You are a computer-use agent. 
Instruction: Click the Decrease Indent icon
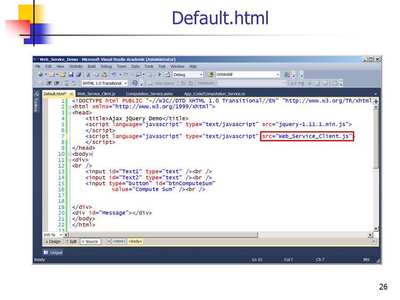[49, 83]
